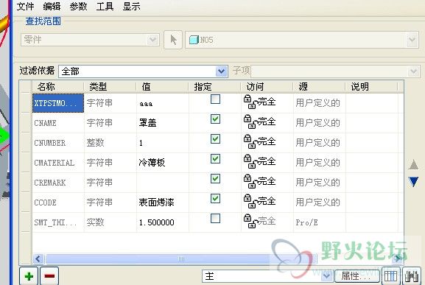Select the XTPSTMO... parameter name cell
Viewport: 425px width, 285px height.
(x=58, y=103)
